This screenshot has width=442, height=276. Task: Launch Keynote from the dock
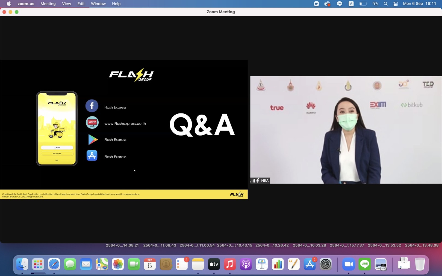coord(262,264)
